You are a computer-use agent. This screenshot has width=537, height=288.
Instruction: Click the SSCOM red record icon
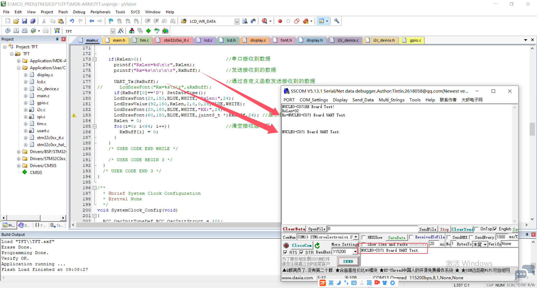pyautogui.click(x=286, y=245)
